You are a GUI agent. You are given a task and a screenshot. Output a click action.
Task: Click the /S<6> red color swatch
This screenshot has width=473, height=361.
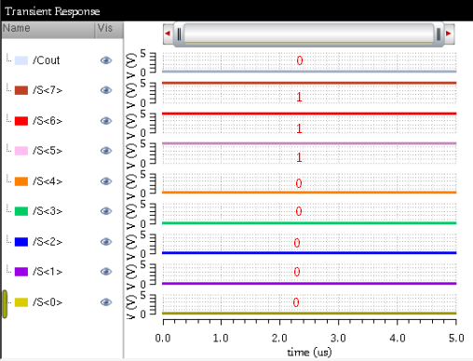point(21,121)
